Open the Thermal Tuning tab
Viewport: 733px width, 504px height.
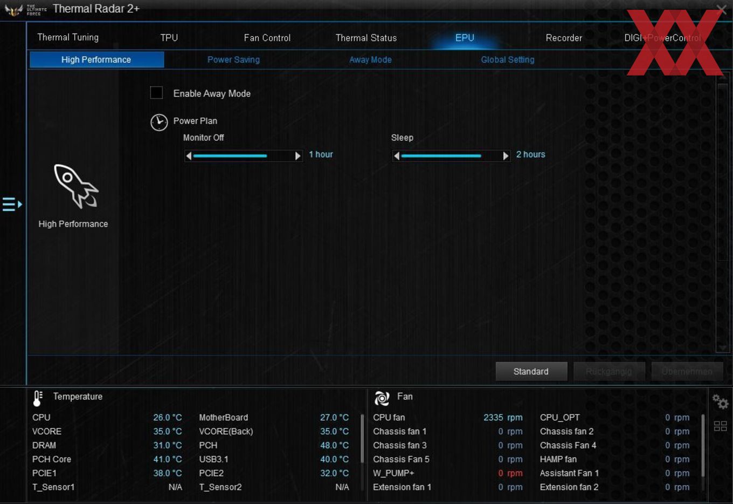point(68,37)
